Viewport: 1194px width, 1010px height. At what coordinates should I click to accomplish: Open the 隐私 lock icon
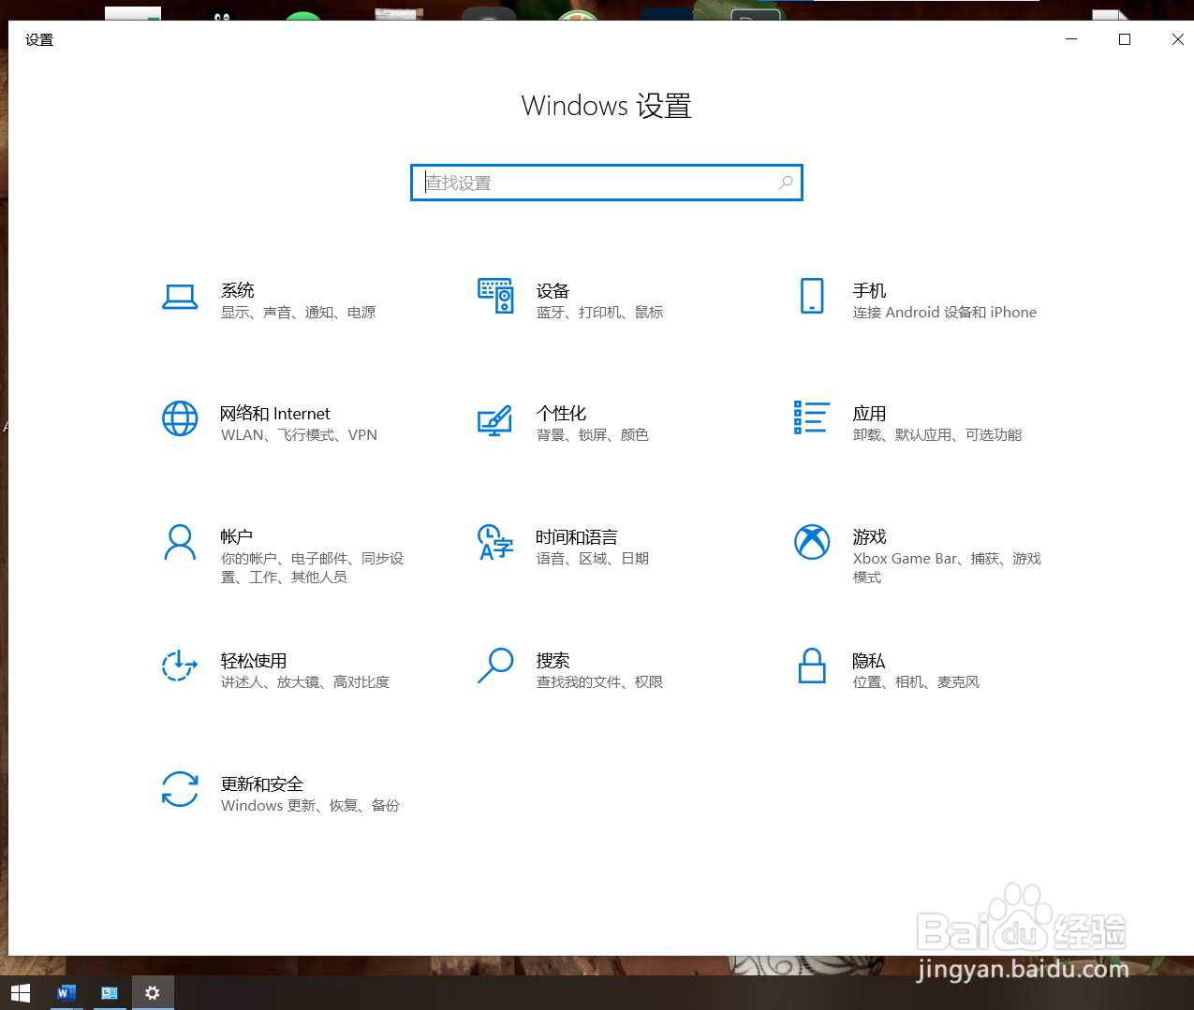812,666
